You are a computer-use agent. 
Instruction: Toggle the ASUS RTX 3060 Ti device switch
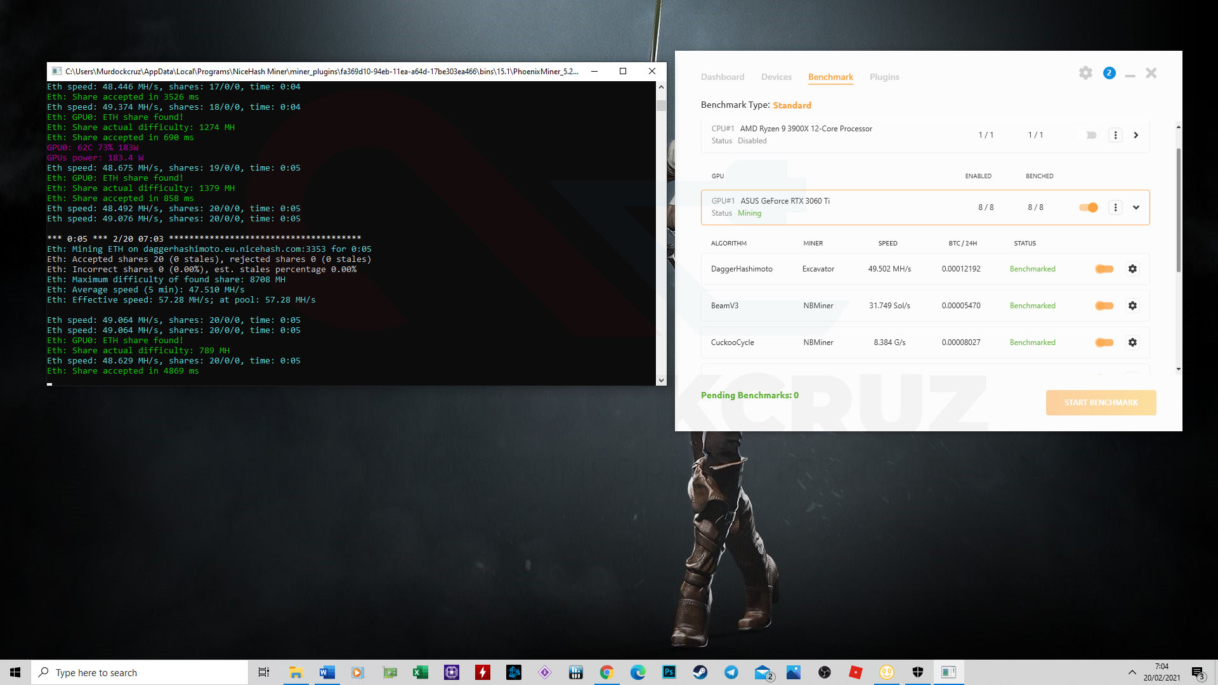(x=1089, y=207)
